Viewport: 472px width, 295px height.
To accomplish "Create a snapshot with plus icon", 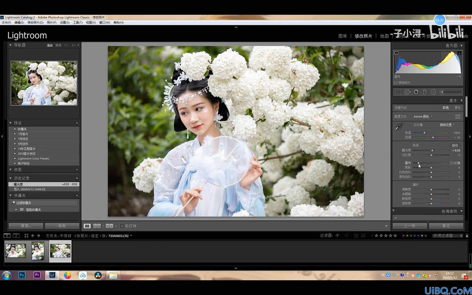I will tap(77, 170).
